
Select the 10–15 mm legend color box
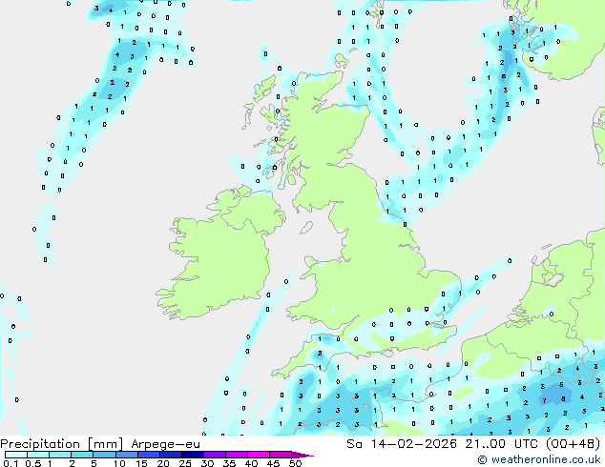click(126, 455)
